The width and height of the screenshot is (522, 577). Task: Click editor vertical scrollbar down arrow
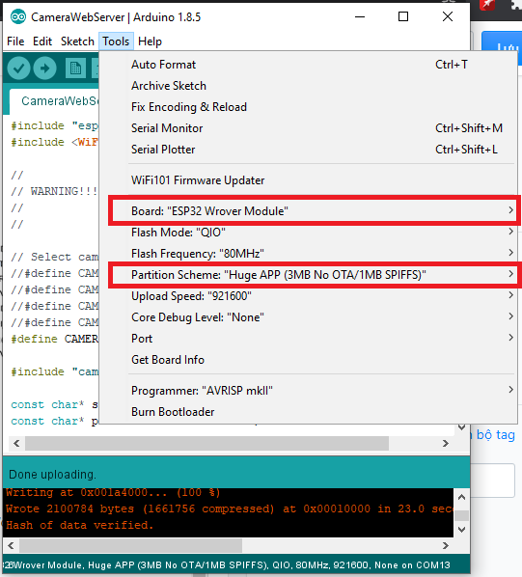point(461,427)
